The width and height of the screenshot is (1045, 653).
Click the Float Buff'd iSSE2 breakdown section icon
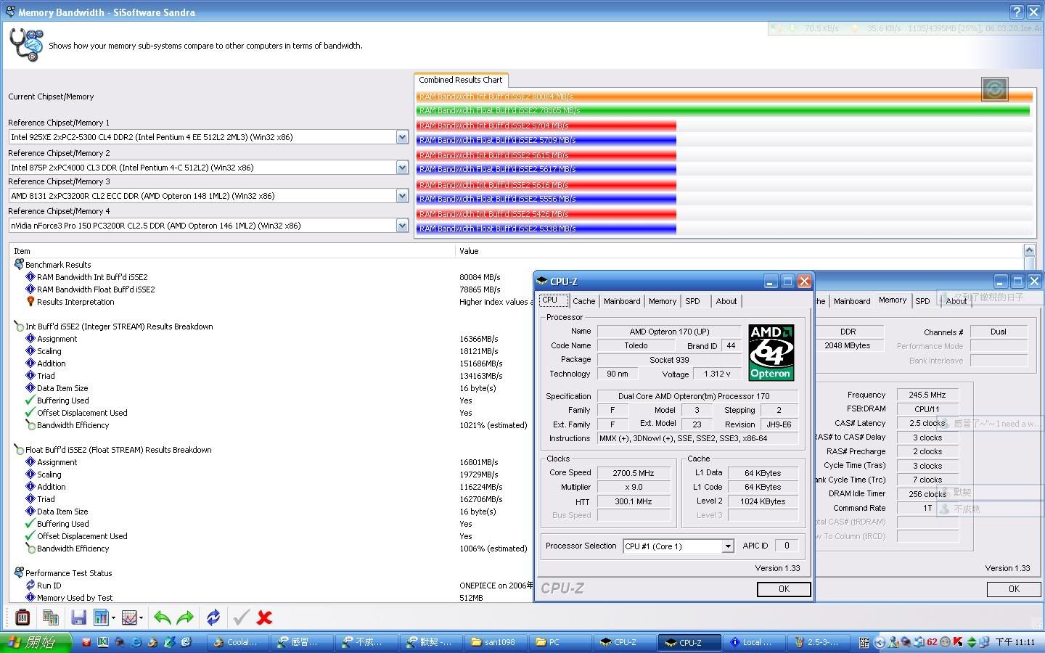[19, 450]
